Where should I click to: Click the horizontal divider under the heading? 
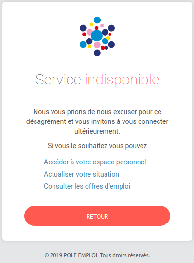coord(97,97)
